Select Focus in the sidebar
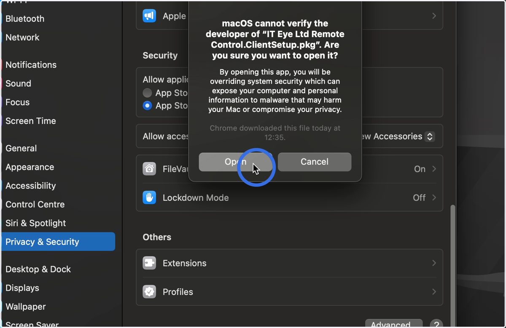506x328 pixels. (17, 102)
